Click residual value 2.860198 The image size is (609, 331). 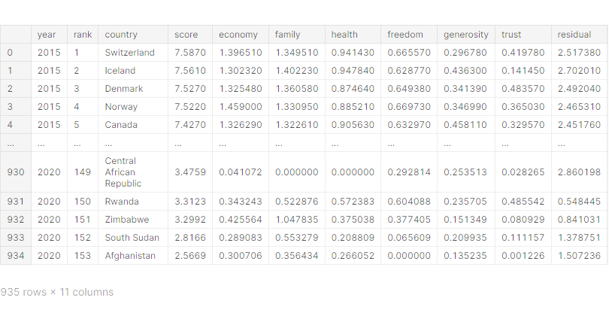pyautogui.click(x=579, y=172)
